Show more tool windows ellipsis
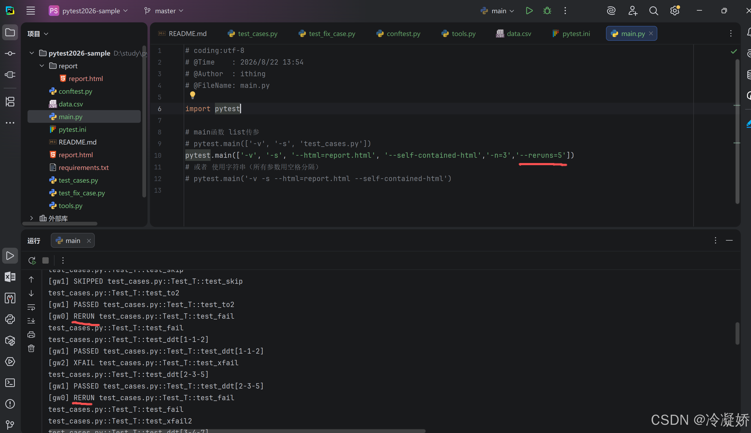The image size is (751, 433). (10, 123)
